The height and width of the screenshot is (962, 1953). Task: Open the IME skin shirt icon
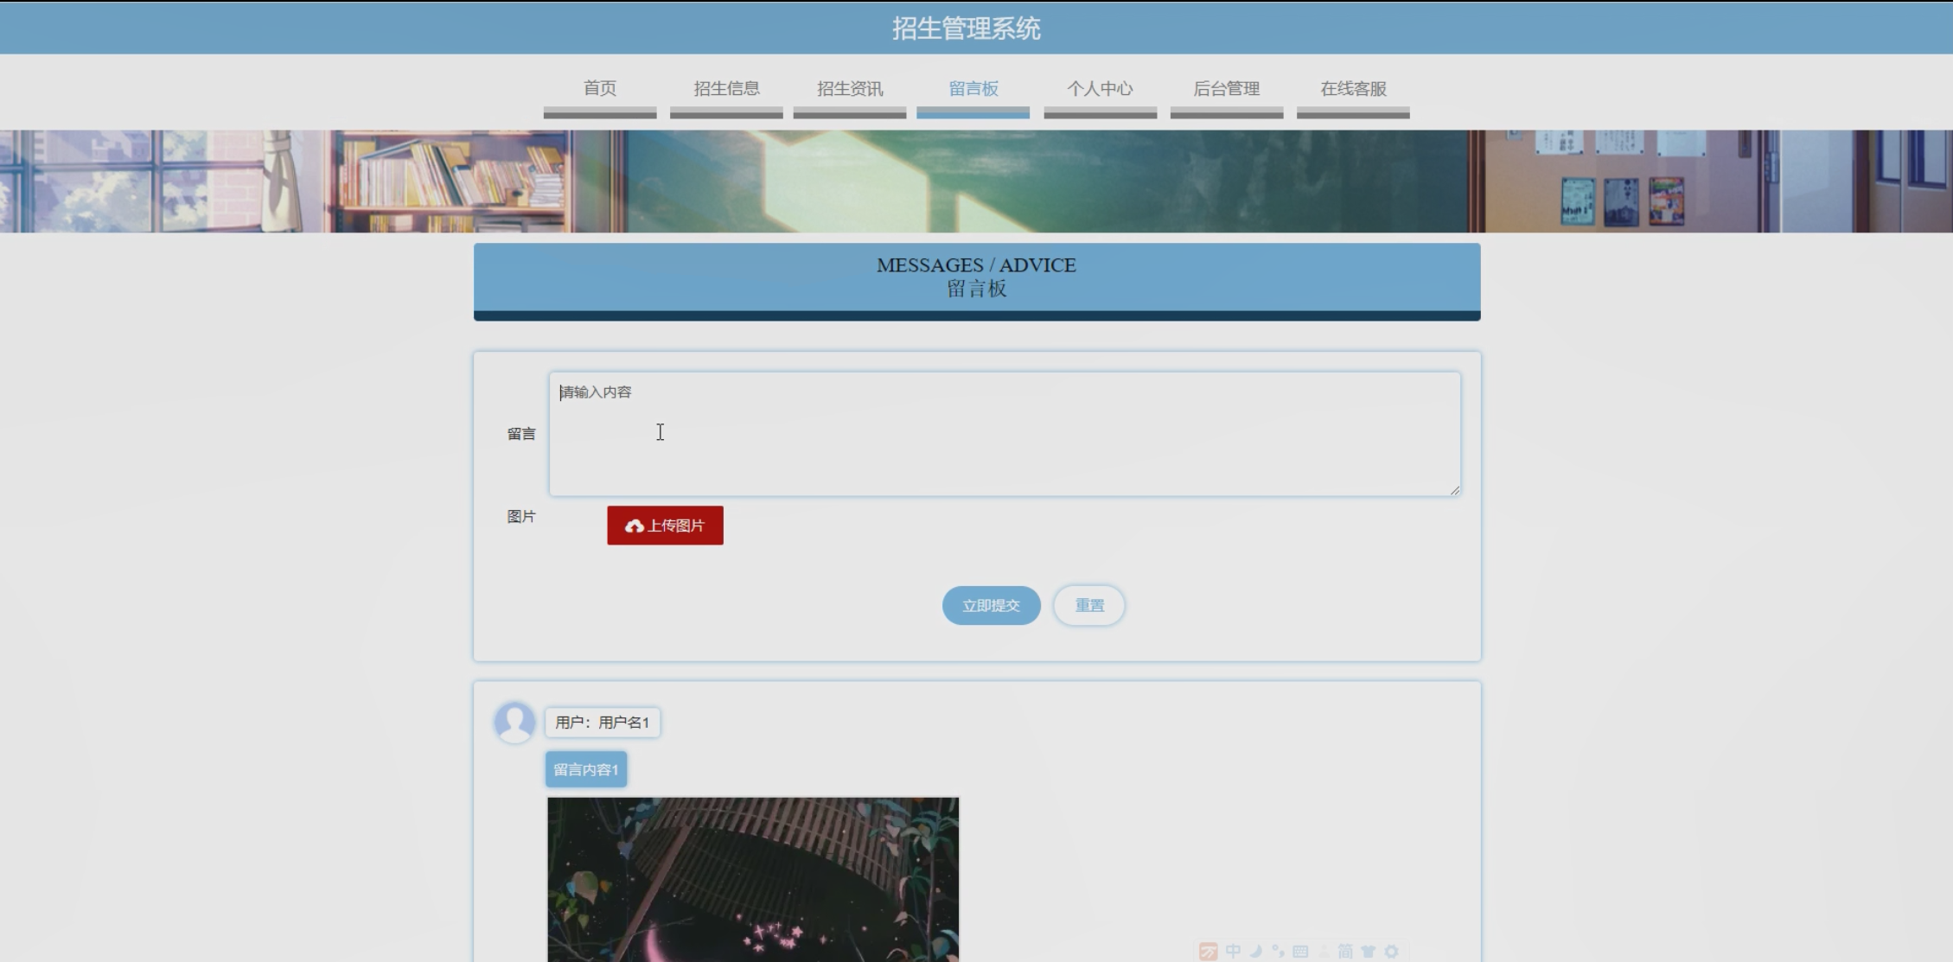point(1368,951)
